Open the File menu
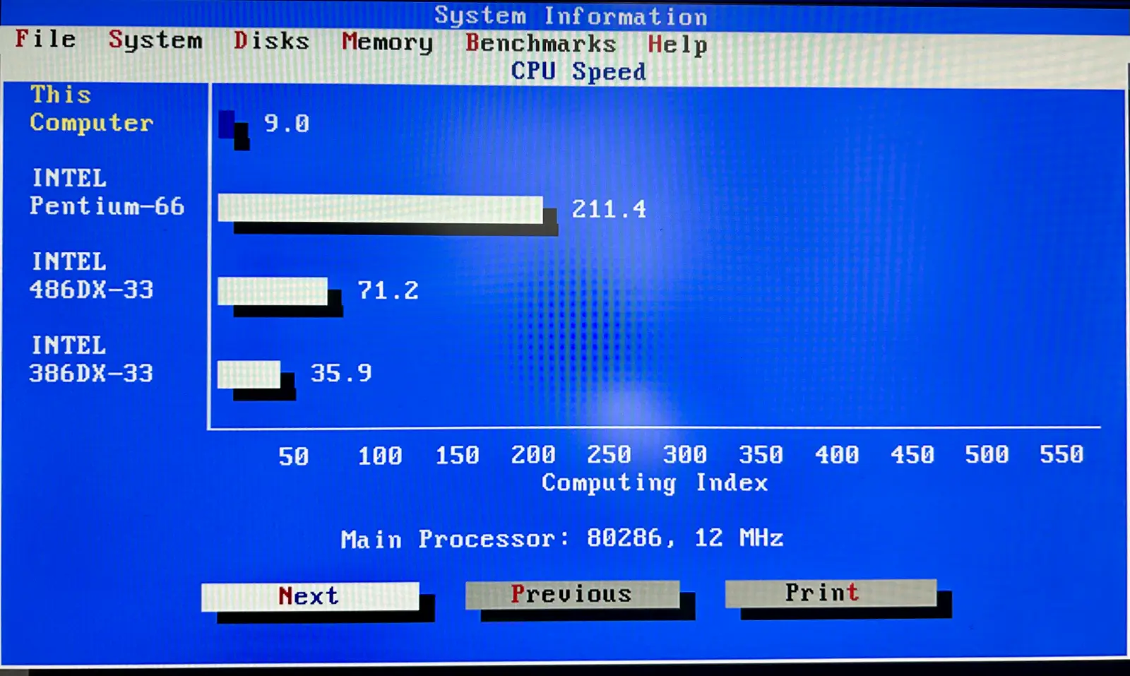This screenshot has width=1130, height=676. click(x=45, y=38)
